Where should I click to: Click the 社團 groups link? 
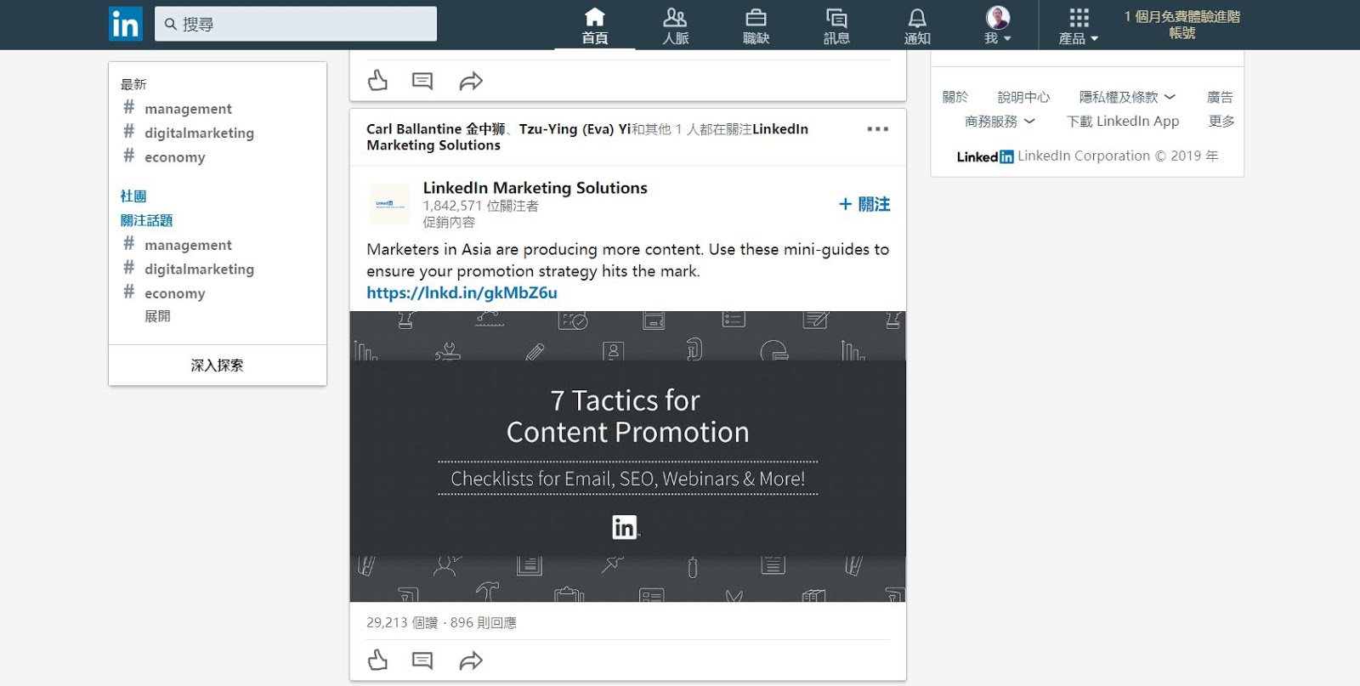[x=133, y=196]
